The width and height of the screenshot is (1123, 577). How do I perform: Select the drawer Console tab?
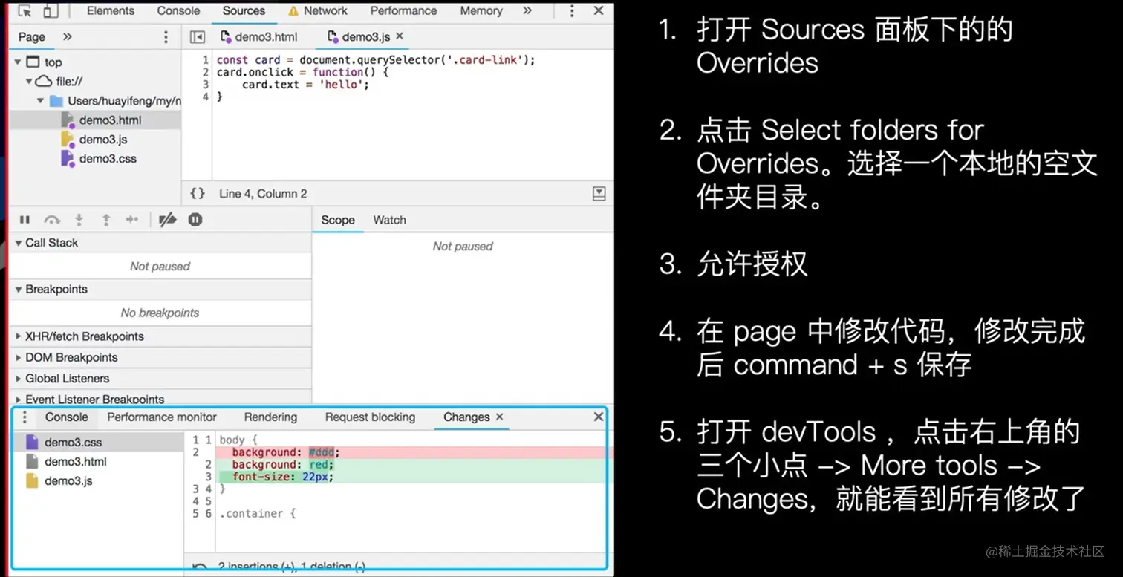pyautogui.click(x=66, y=417)
